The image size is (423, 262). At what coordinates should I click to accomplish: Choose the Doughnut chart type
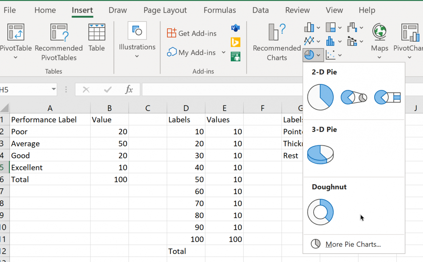(320, 212)
